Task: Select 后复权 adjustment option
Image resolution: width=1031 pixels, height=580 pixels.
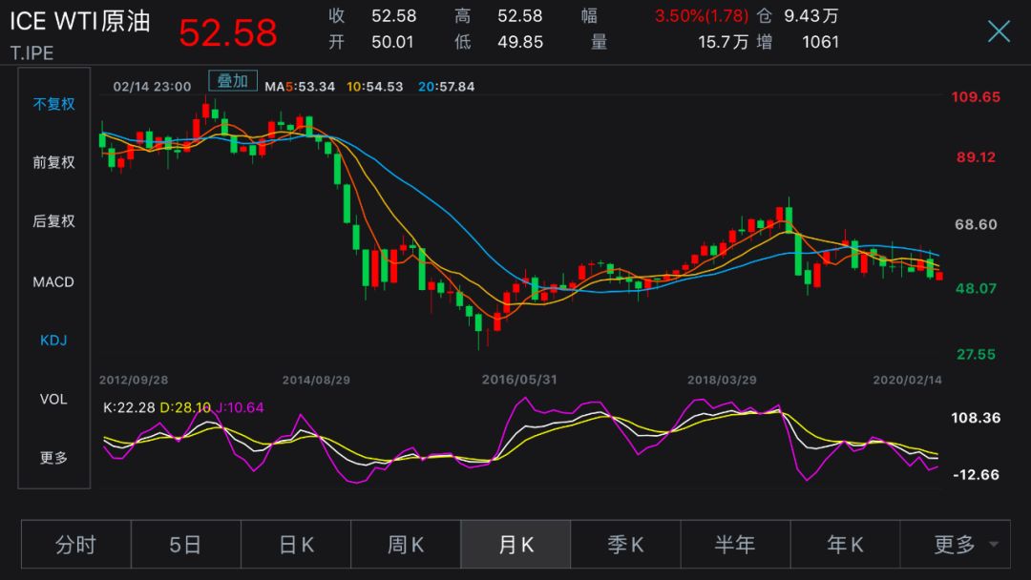Action: coord(53,220)
